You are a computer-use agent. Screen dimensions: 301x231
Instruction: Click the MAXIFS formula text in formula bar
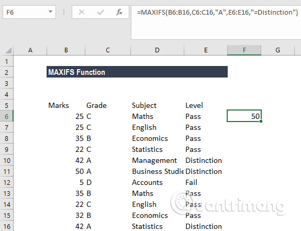point(217,12)
